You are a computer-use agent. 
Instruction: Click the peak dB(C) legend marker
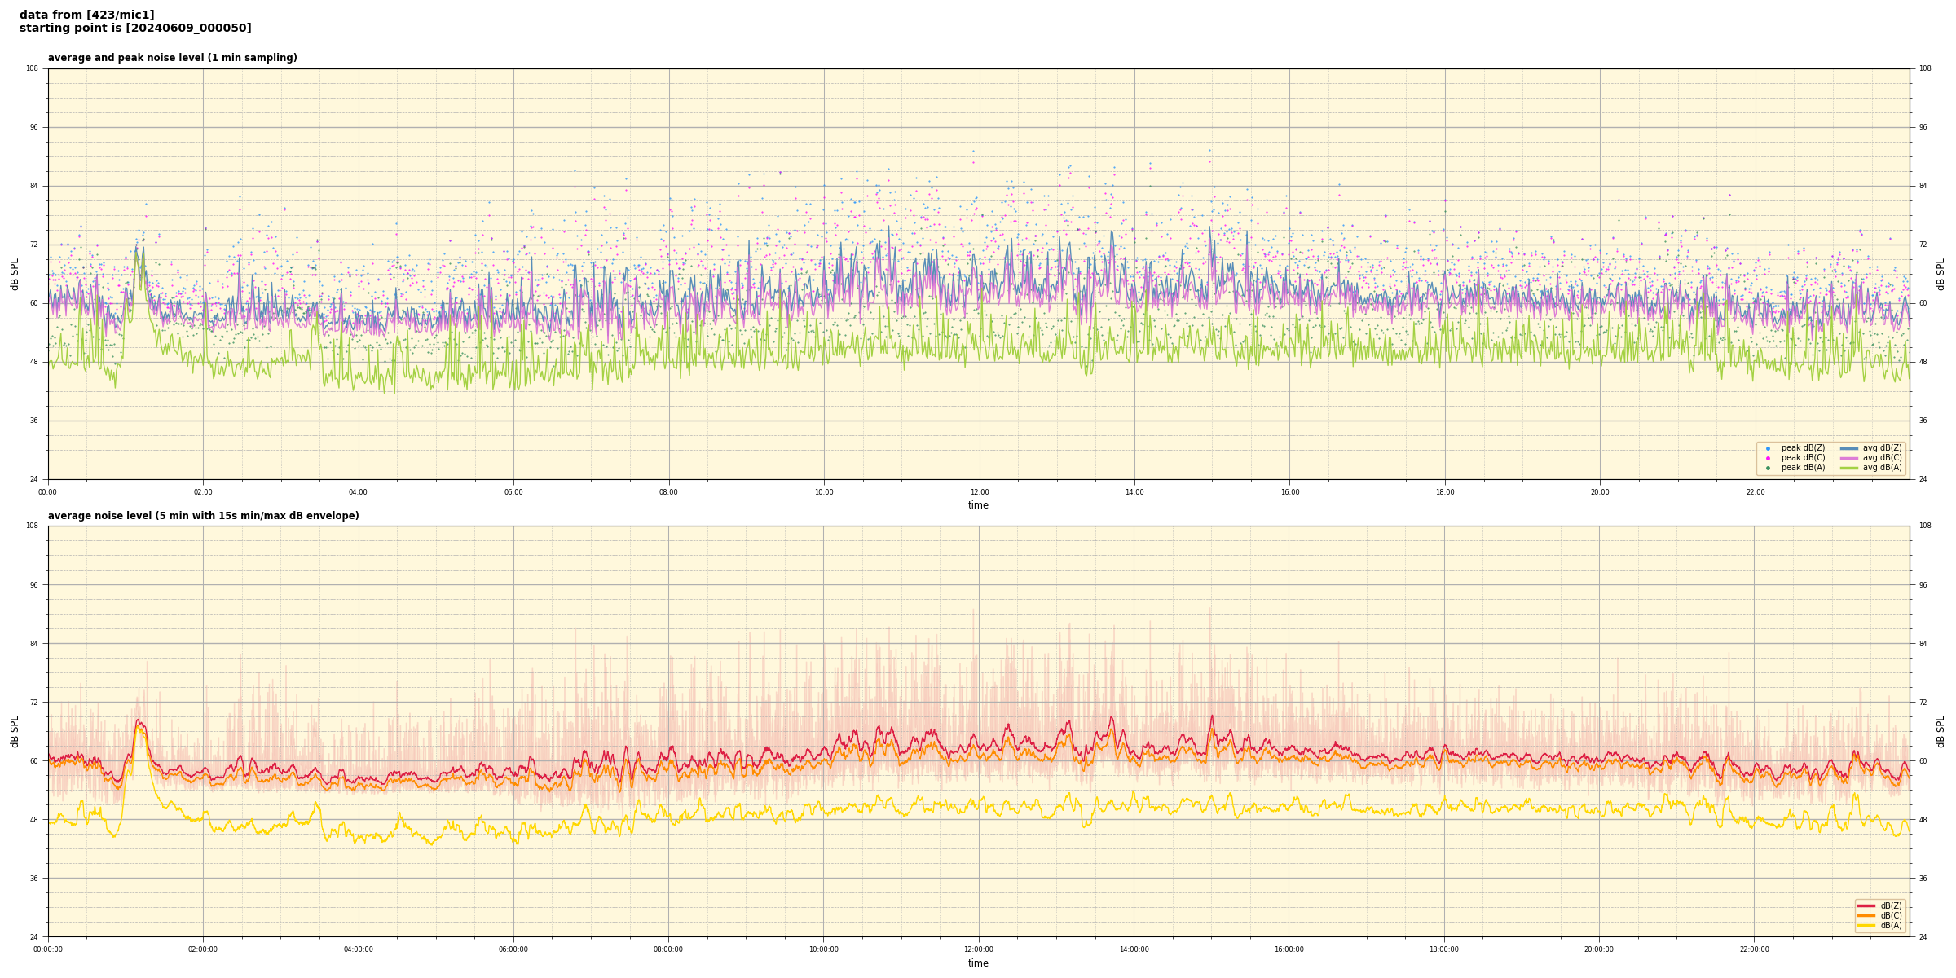coord(1768,458)
